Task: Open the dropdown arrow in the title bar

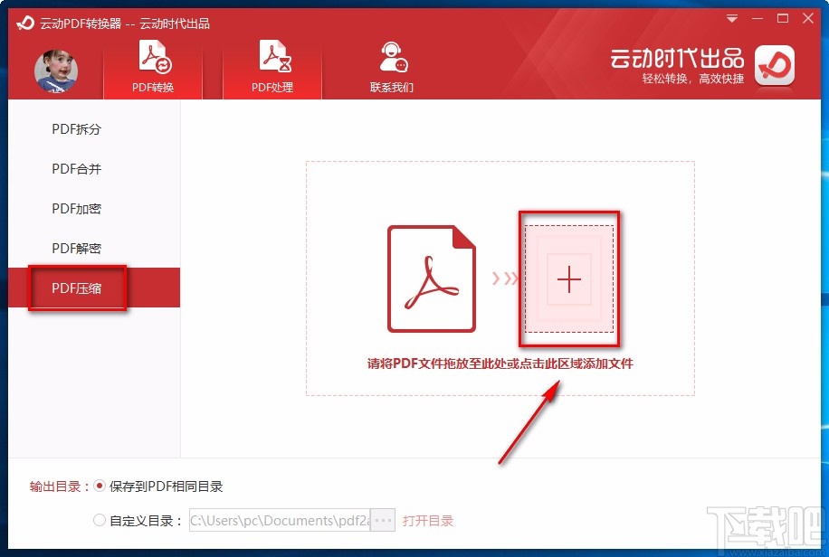Action: [731, 17]
